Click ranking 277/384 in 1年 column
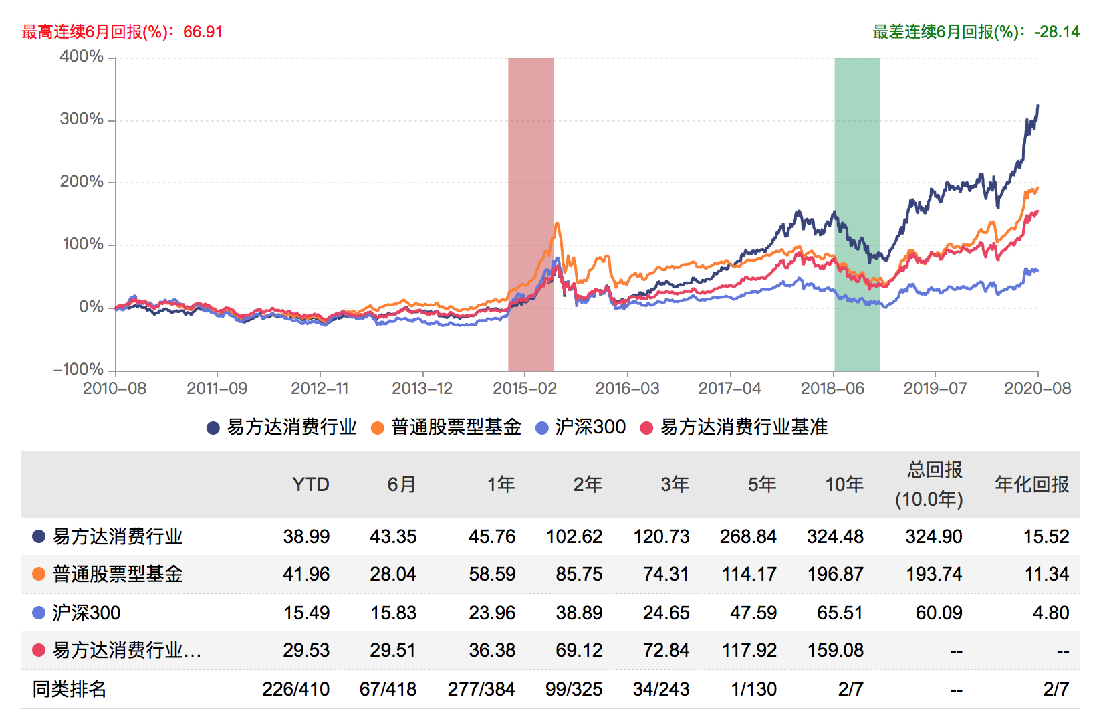 click(x=481, y=689)
